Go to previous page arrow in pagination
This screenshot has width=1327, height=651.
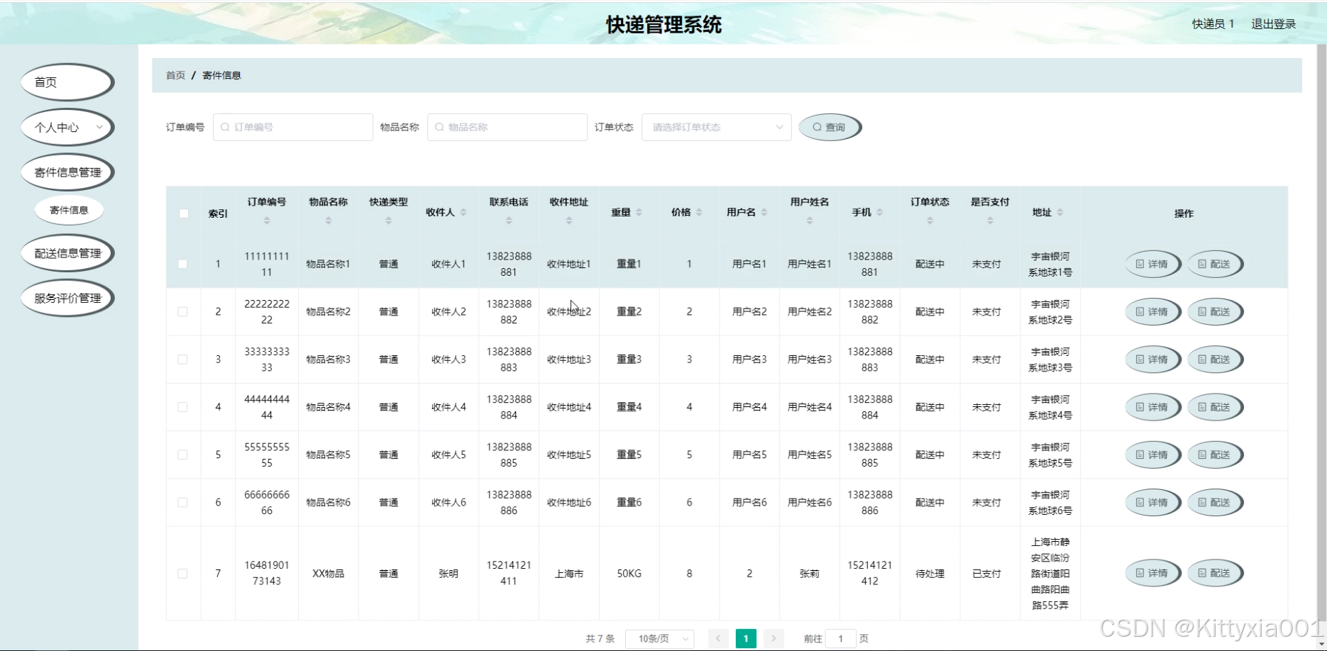718,639
